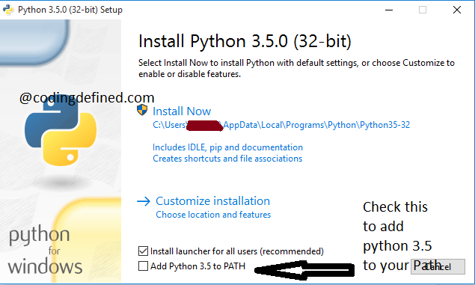Image resolution: width=475 pixels, height=285 pixels.
Task: Click the UAC shield icon beside Install Now
Action: [142, 110]
